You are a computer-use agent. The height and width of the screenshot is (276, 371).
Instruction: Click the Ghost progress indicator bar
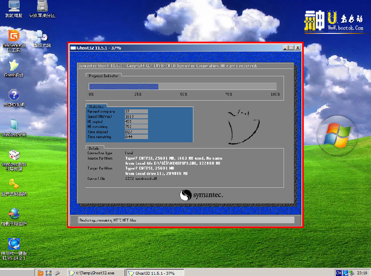coord(183,87)
